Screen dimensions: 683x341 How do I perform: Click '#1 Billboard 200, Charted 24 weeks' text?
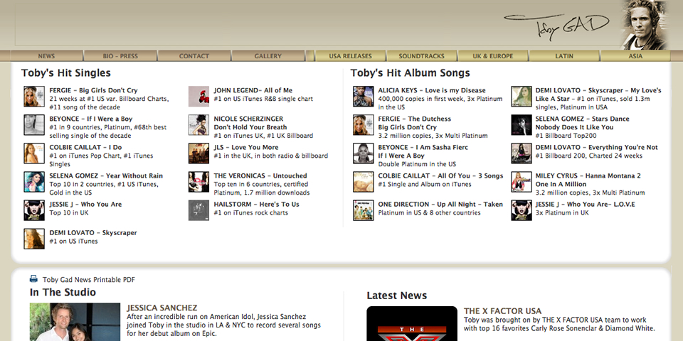pyautogui.click(x=589, y=156)
